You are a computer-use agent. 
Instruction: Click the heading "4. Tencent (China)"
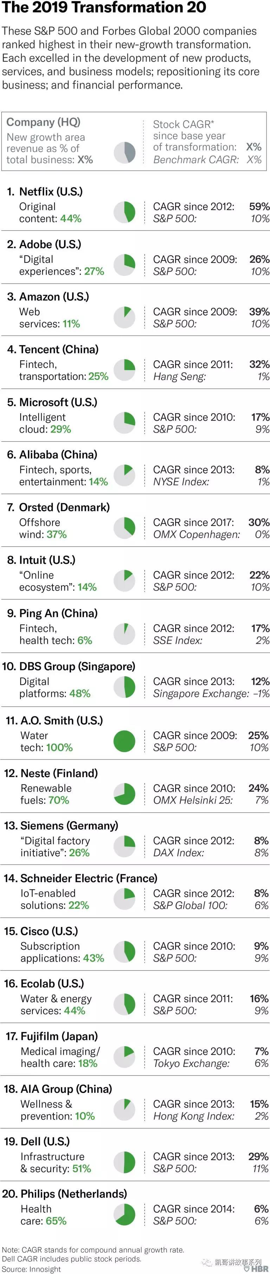tap(53, 349)
